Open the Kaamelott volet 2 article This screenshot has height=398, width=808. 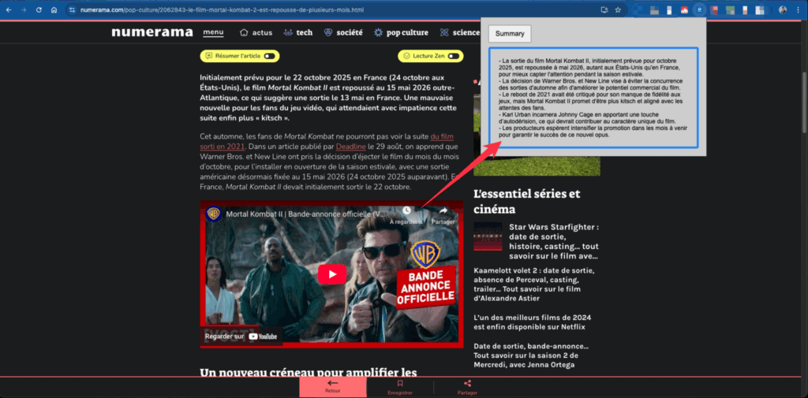534,285
